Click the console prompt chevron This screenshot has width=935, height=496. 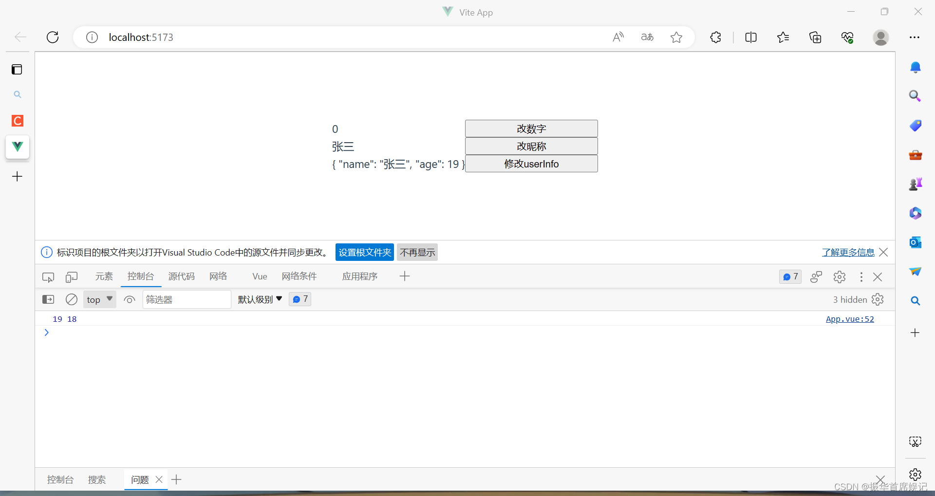(46, 332)
